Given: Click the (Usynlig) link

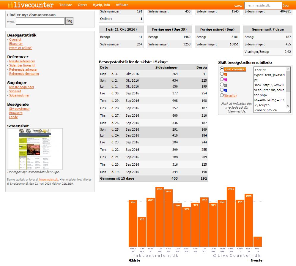Looking at the screenshot, I should tap(230, 96).
